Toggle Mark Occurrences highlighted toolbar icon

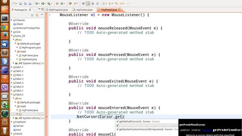[88, 3]
